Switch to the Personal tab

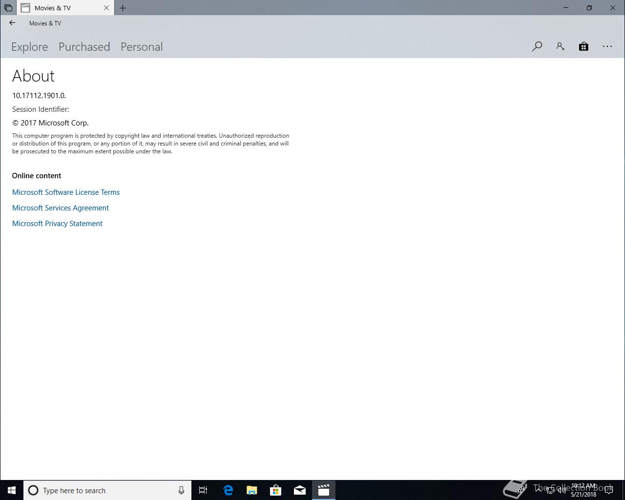[x=142, y=47]
